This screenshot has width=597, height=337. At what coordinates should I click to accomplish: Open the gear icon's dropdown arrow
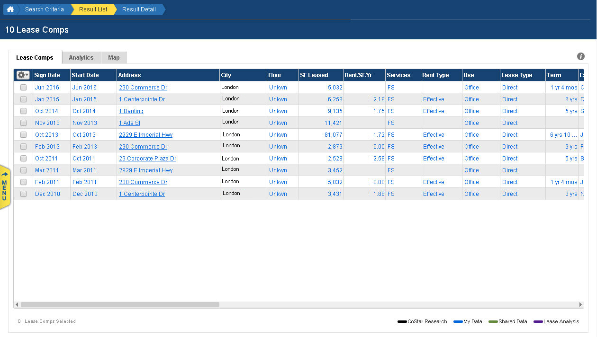[27, 75]
